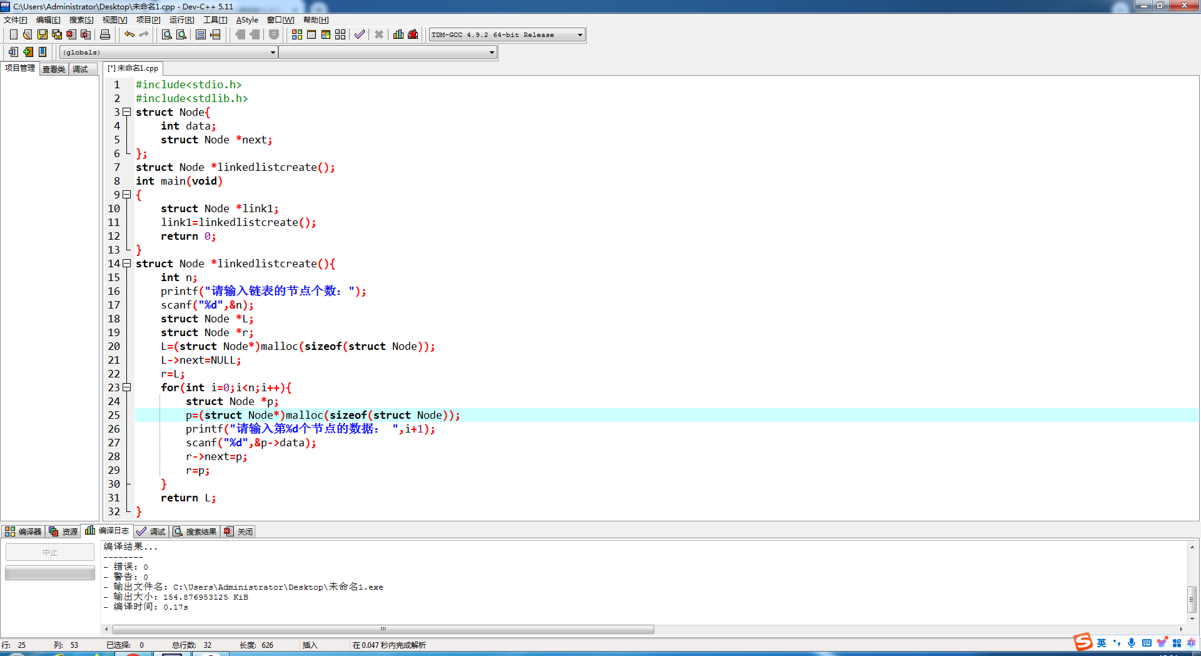Click the compile log vertical scrollbar thumb
This screenshot has height=656, width=1201.
[1192, 600]
